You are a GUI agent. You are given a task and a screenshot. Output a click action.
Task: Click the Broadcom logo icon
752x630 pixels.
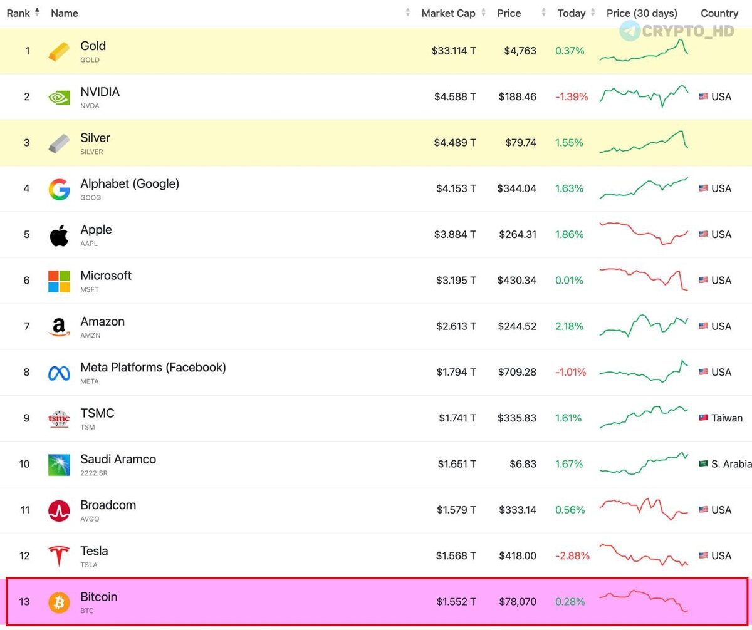[60, 510]
